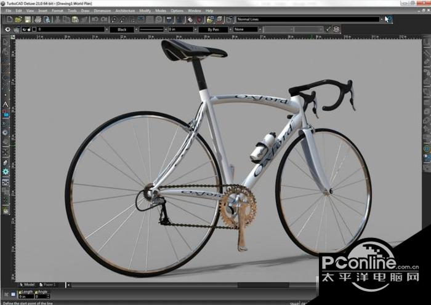Click the layers stack icon

click(336, 30)
